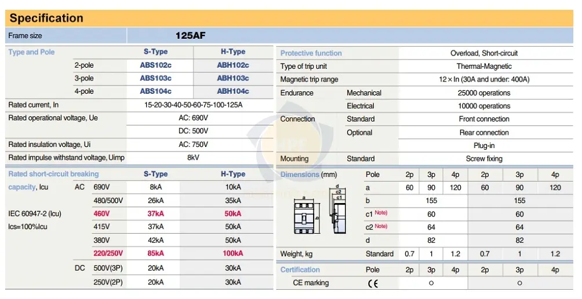Click the Rear connection value
582x299 pixels.
(x=484, y=132)
